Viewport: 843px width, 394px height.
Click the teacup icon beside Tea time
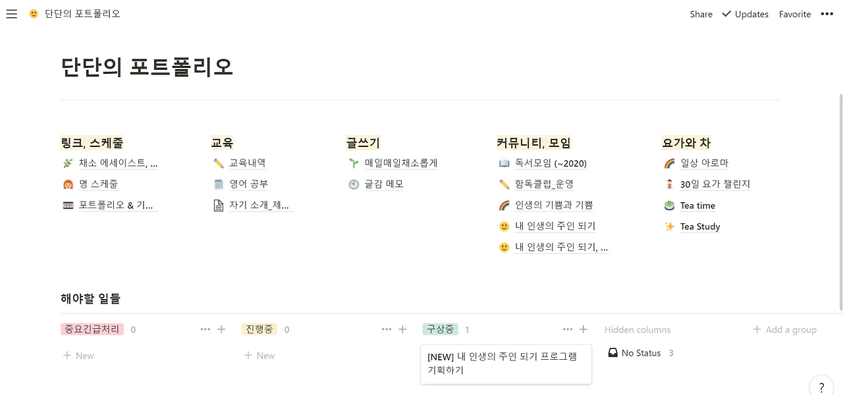pos(668,205)
